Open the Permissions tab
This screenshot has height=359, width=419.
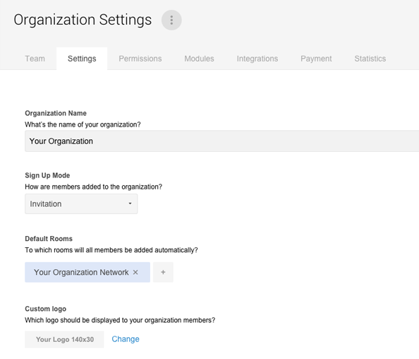[x=140, y=59]
